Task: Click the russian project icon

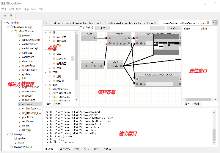Action: 8,23
